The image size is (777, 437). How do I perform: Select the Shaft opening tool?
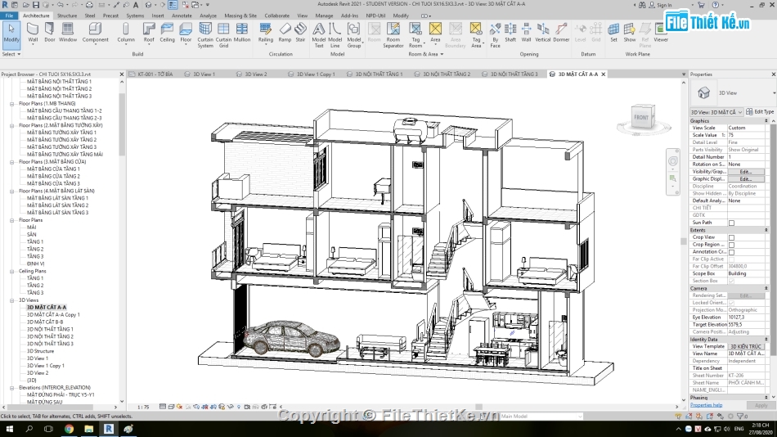510,33
